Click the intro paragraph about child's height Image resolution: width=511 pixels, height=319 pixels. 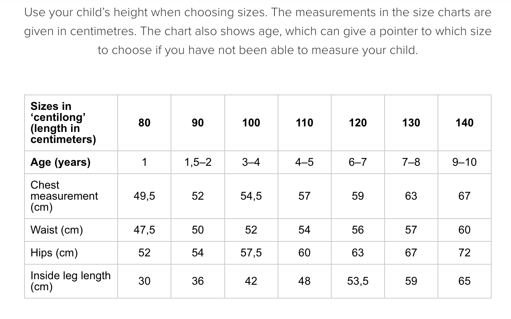tap(257, 32)
